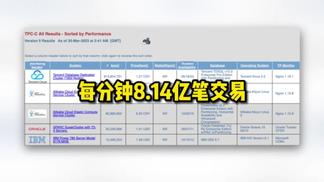The image size is (324, 182).
Task: Click the 814,854,791 tpmC value
Action: coord(113,76)
